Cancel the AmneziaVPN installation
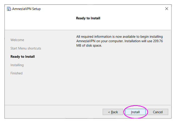Viewport: 176px width, 123px height. (x=158, y=112)
